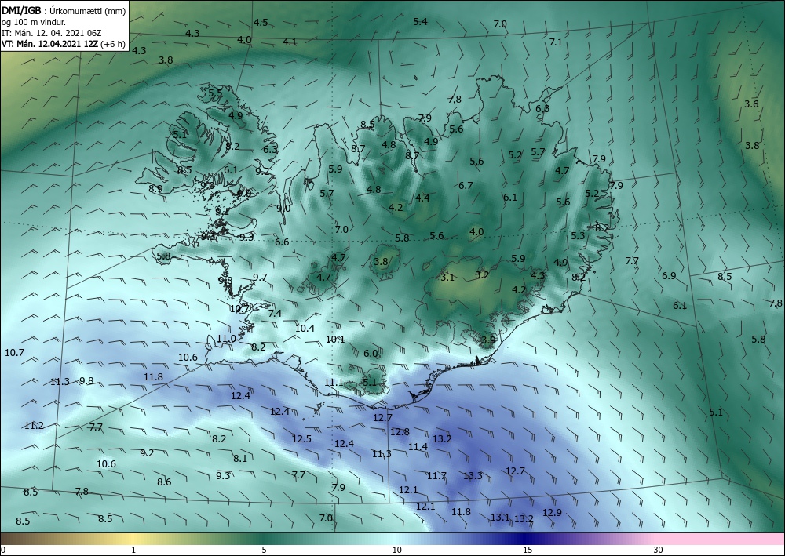Click the map value '6.0'
Viewport: 785px width, 556px height.
click(371, 354)
